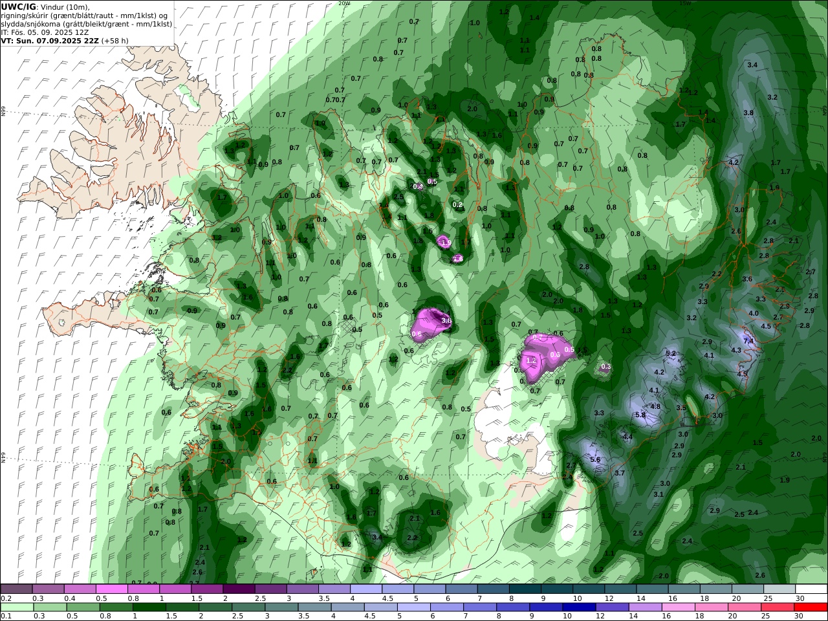The height and width of the screenshot is (621, 828).
Task: Select the white 30 swatch in top scale
Action: click(x=811, y=589)
